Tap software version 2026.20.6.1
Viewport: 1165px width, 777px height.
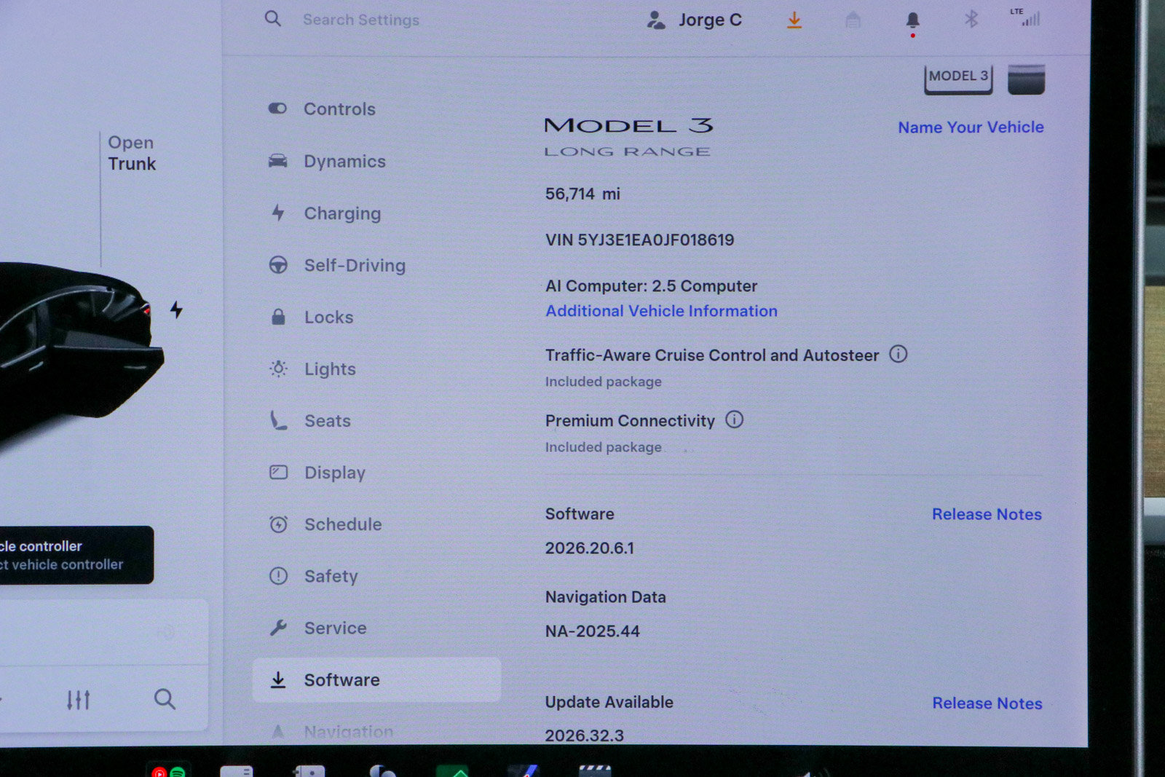pos(590,548)
